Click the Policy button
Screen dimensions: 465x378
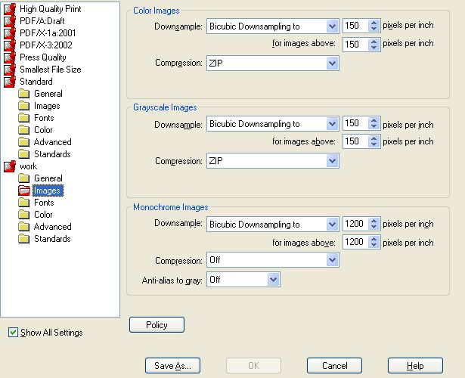(x=157, y=324)
